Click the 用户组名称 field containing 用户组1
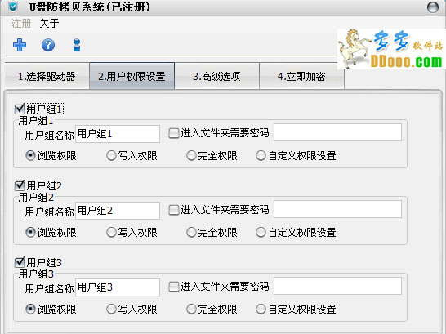The height and width of the screenshot is (334, 446). (118, 134)
